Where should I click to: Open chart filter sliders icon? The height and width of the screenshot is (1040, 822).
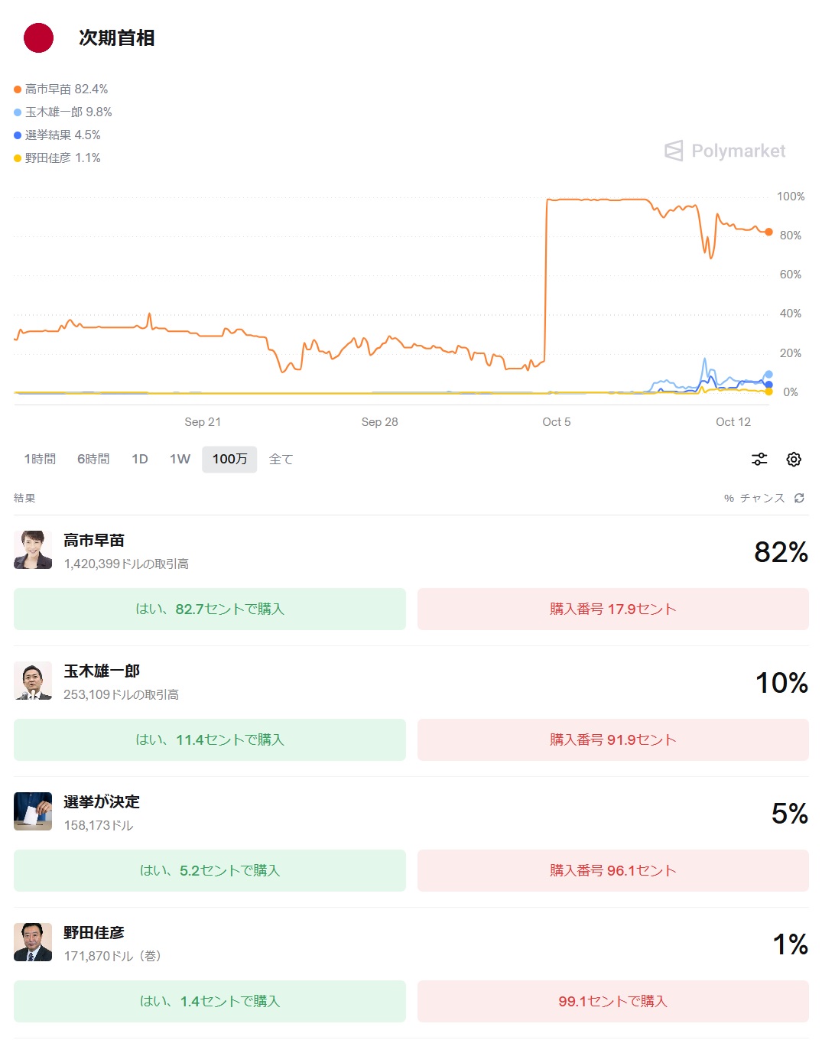759,459
